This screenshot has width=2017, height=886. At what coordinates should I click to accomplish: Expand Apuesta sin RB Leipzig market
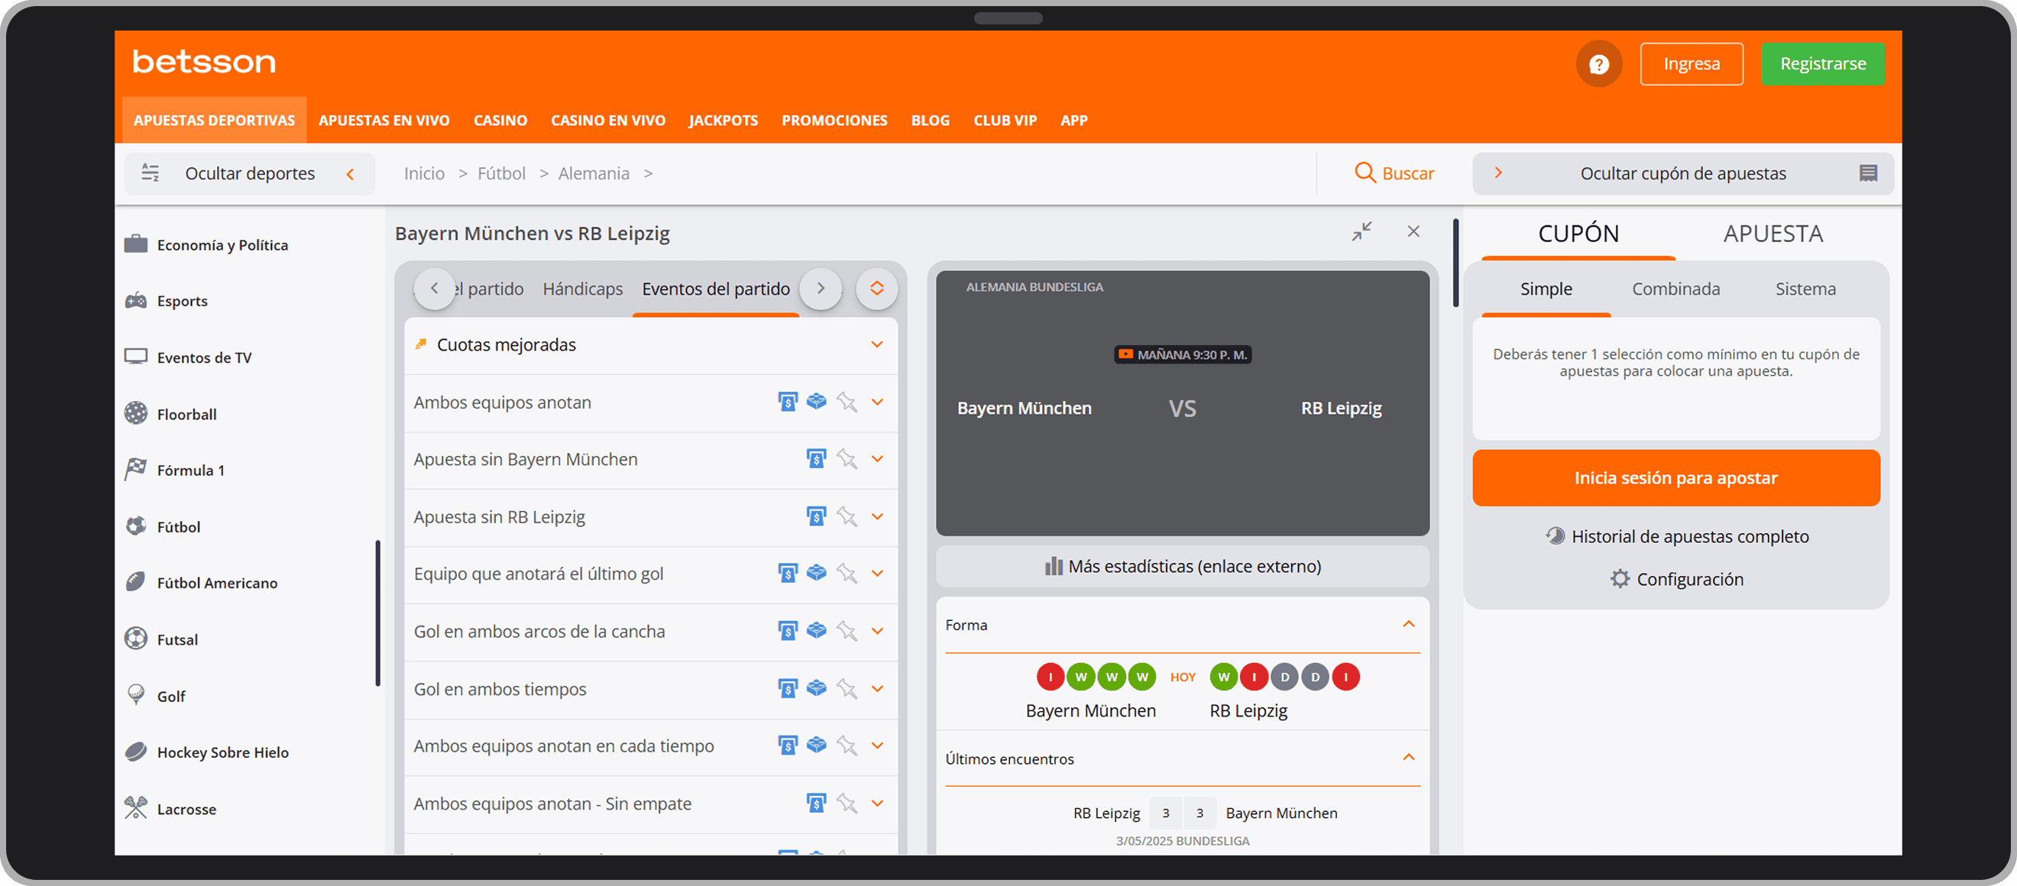click(877, 516)
